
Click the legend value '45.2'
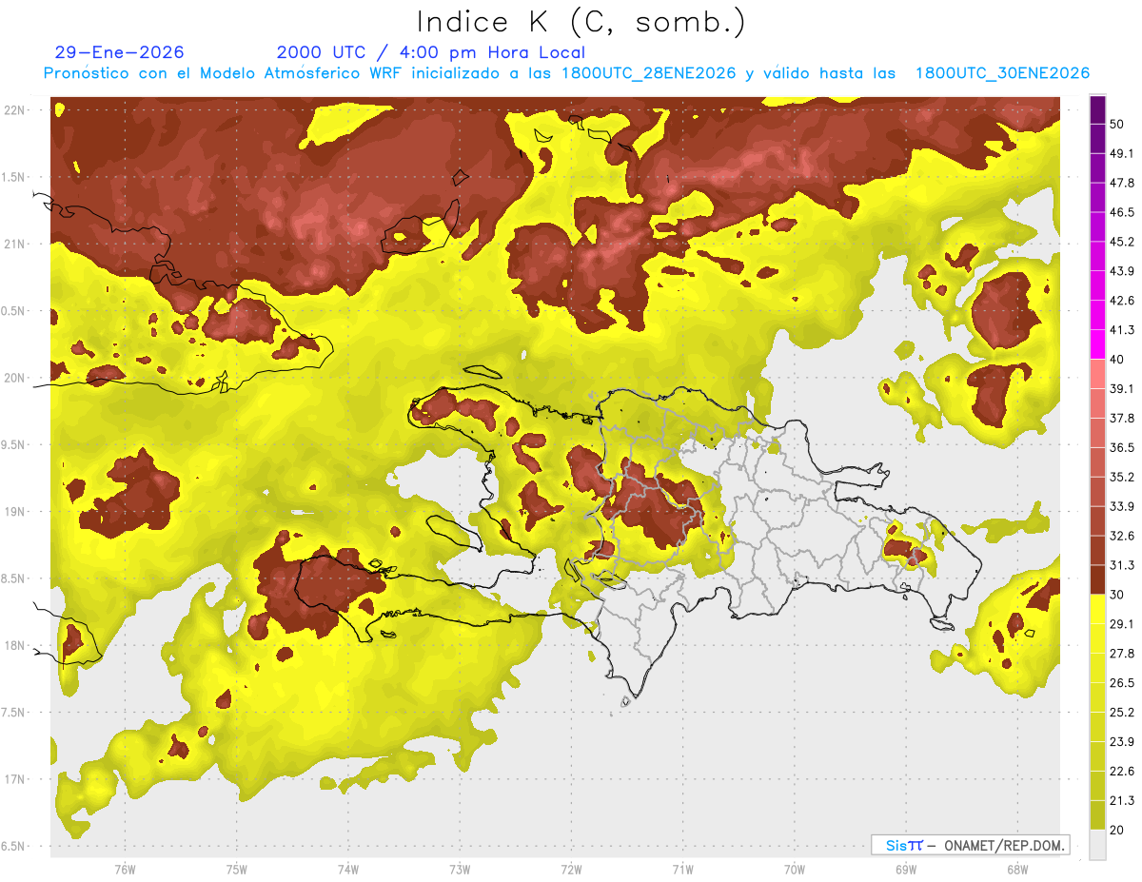click(x=1122, y=242)
